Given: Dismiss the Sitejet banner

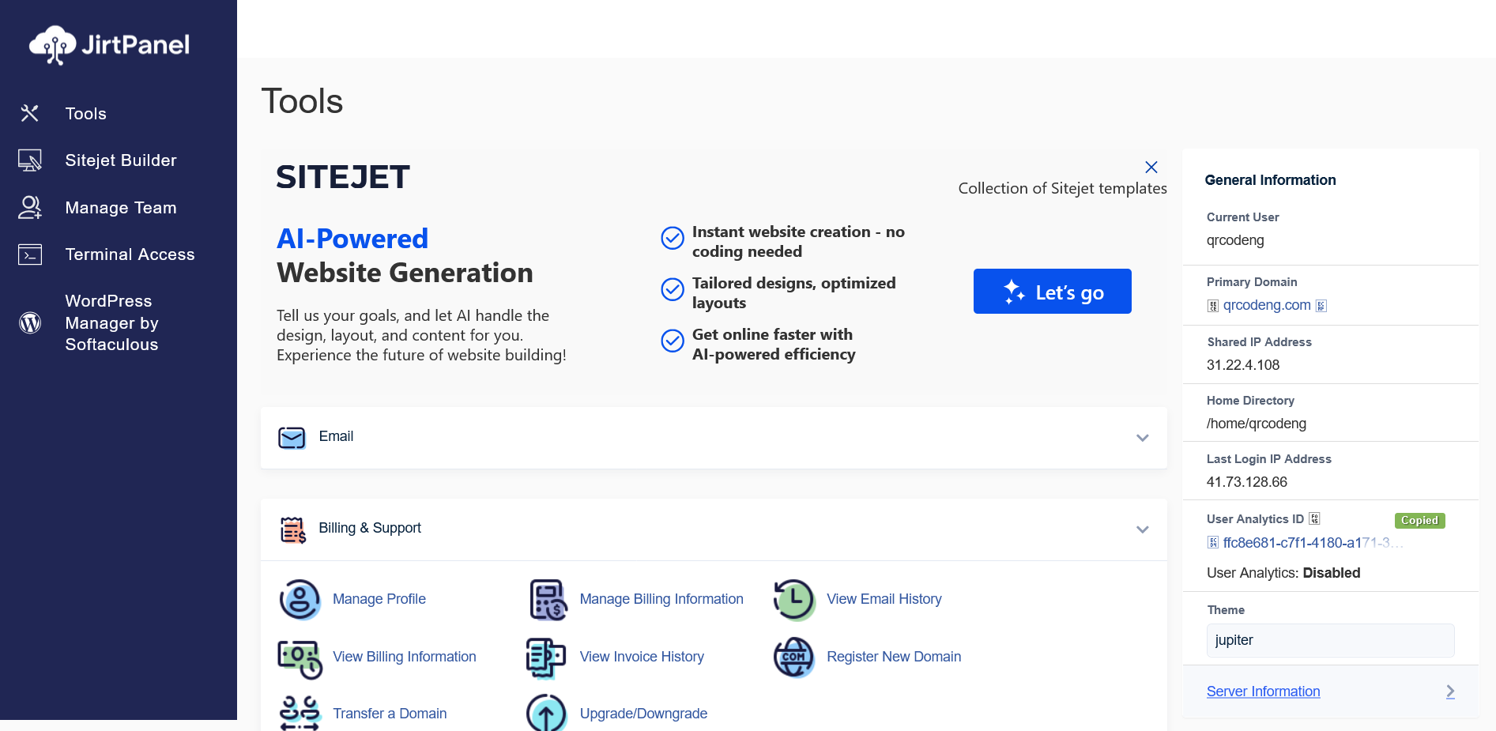Looking at the screenshot, I should point(1151,167).
